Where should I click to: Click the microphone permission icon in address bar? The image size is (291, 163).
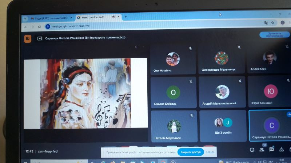(x=48, y=26)
